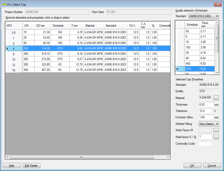The image size is (224, 171).
Task: Click the OD 219,10 cell
Action: point(43,54)
